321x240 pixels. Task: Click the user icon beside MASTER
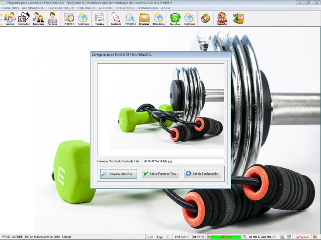[x=208, y=237]
